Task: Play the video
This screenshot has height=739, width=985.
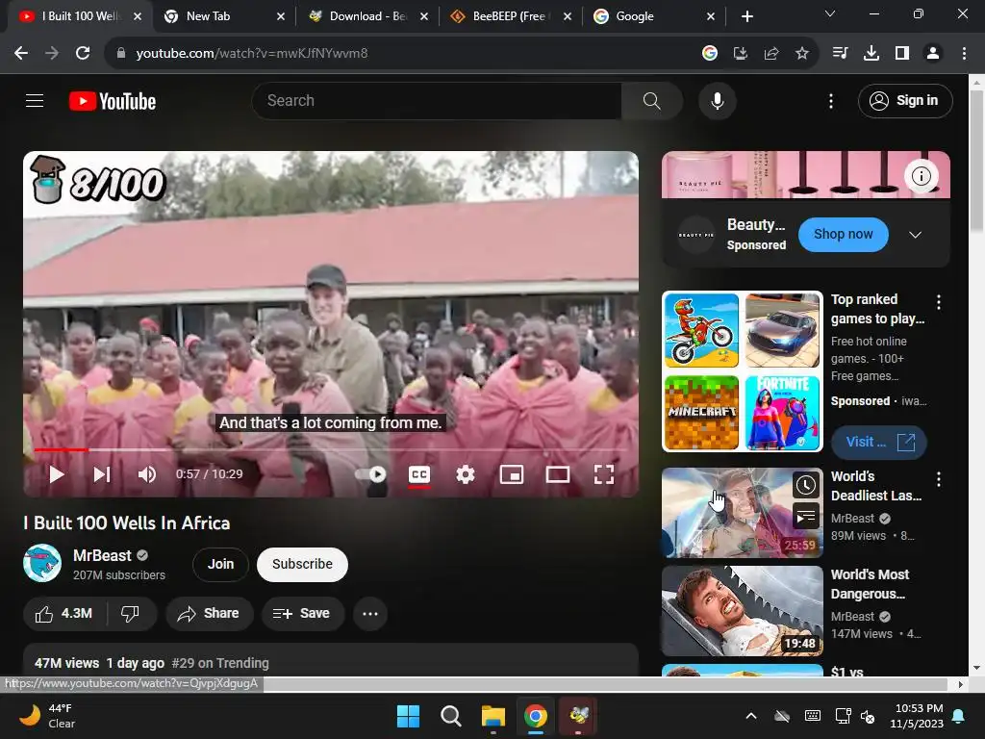Action: coord(57,474)
